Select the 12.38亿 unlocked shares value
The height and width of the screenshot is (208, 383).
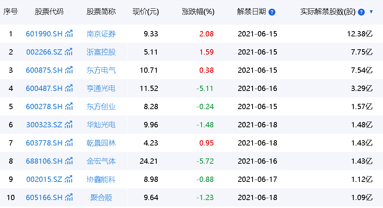pyautogui.click(x=360, y=34)
